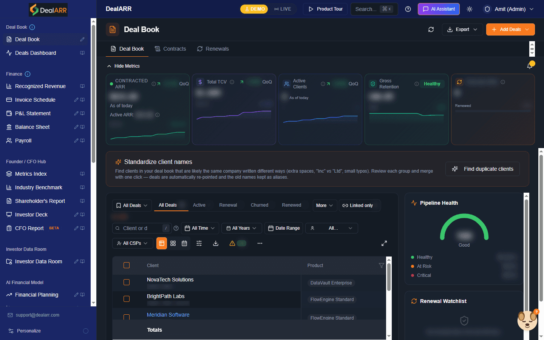
Task: Select the Active deals tab
Action: pyautogui.click(x=199, y=205)
